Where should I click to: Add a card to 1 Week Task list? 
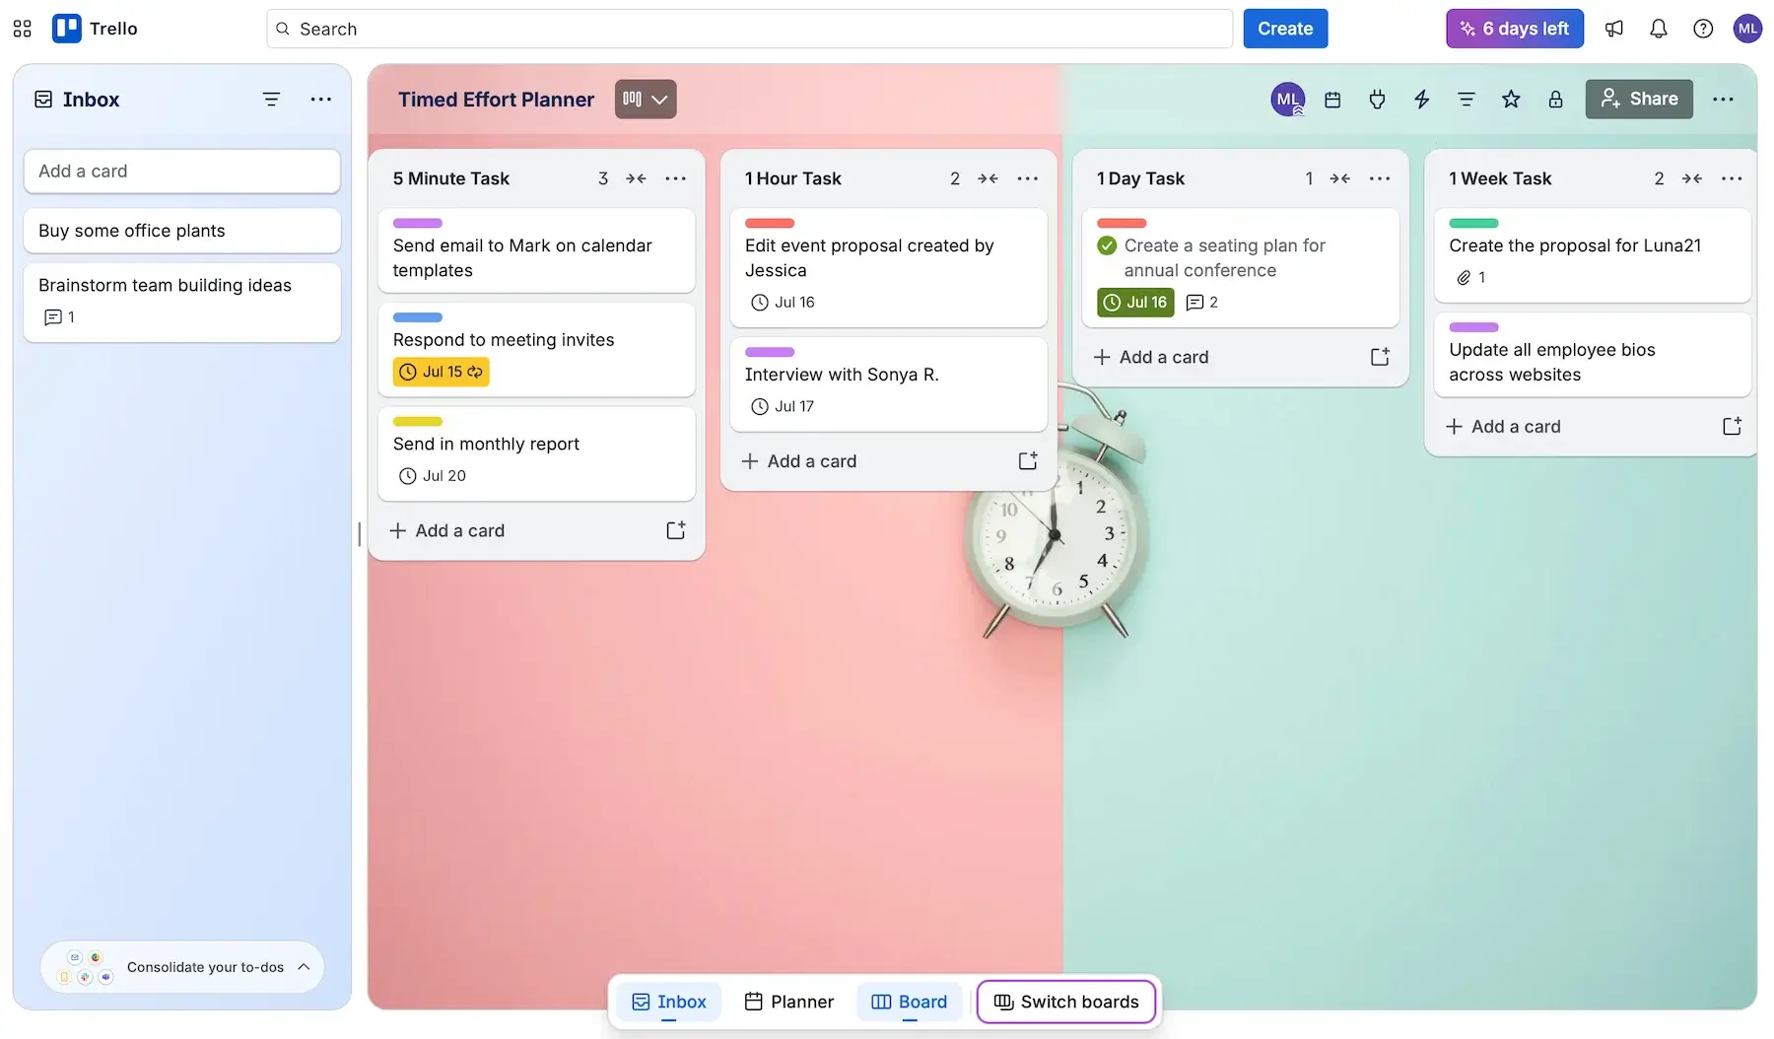1503,426
